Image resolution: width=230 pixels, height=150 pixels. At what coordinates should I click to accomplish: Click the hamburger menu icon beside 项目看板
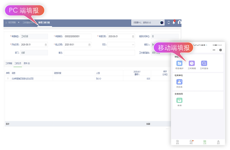pyautogui.click(x=6, y=22)
